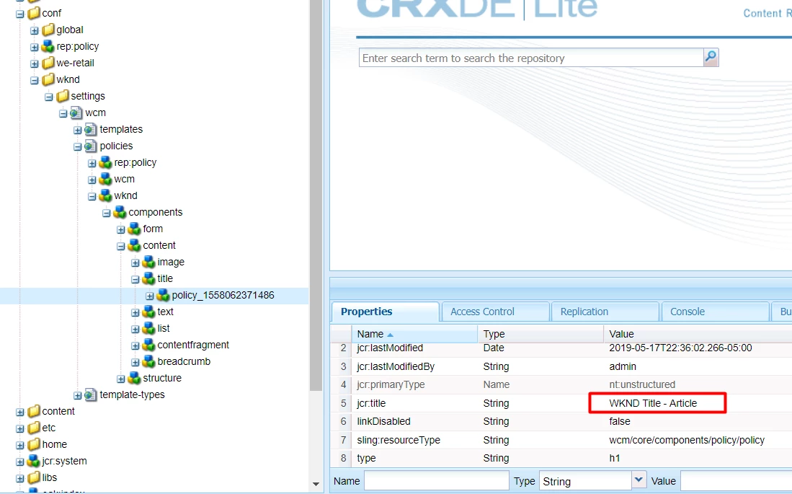792x494 pixels.
Task: Select the linkDisabled property row
Action: [x=561, y=421]
